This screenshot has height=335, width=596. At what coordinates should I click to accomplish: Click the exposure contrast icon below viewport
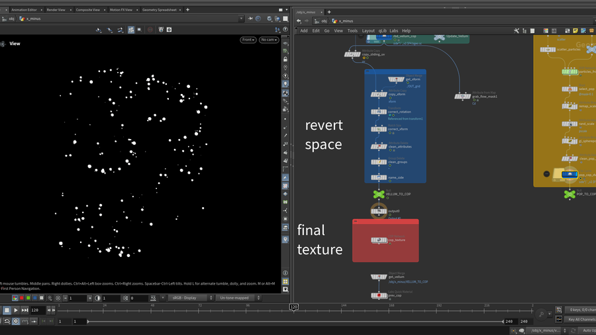click(98, 298)
